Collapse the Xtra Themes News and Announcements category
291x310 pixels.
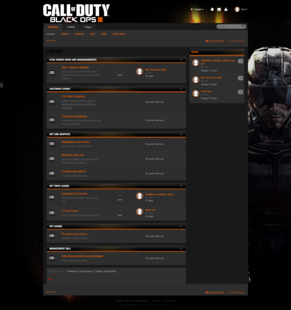pyautogui.click(x=181, y=59)
